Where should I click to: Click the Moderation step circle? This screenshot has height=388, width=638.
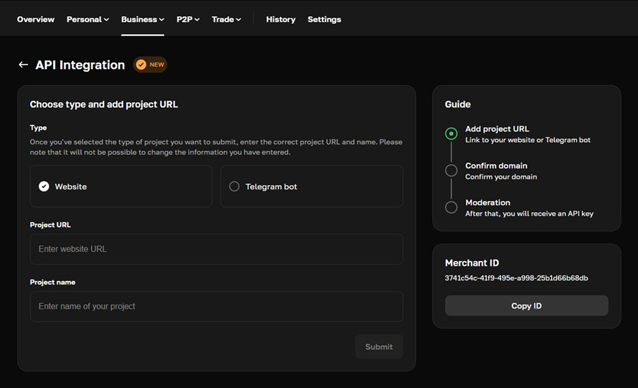click(451, 207)
